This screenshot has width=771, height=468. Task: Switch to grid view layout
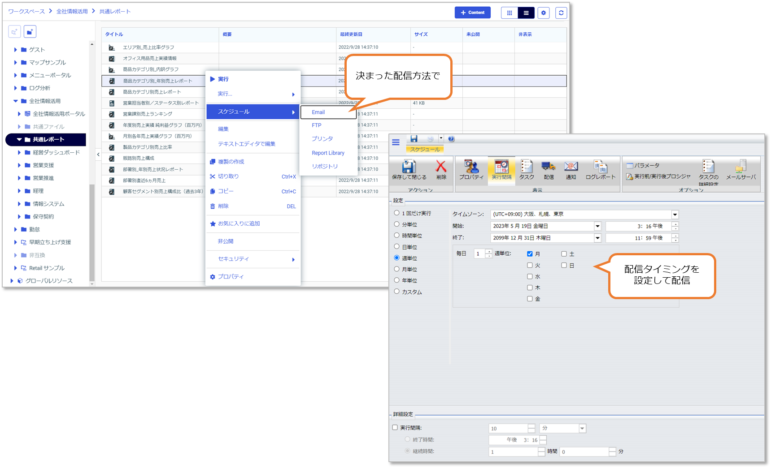tap(509, 13)
